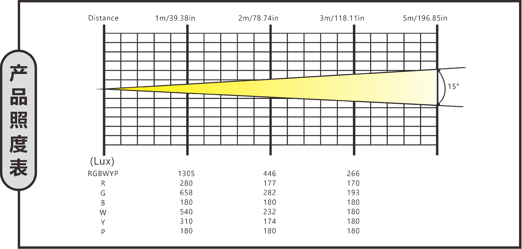Image resolution: width=522 pixels, height=249 pixels.
Task: Select the 540 white lux value
Action: 186,212
